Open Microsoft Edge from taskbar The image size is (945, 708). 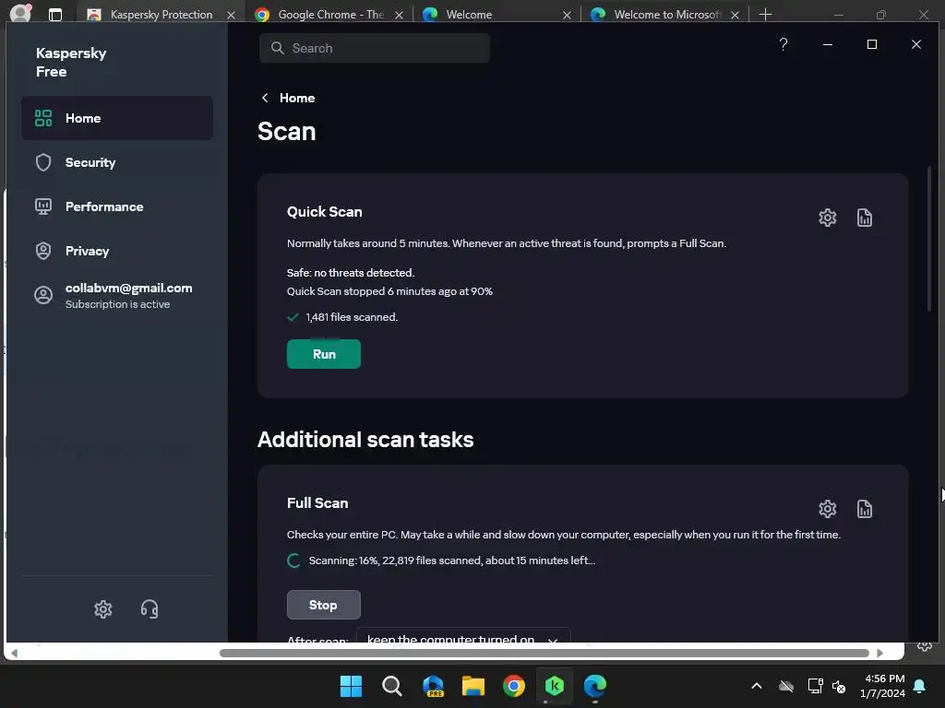point(595,686)
